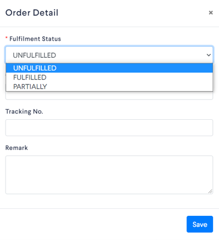Click the Remark textarea resize handle
The image size is (219, 240).
click(x=210, y=191)
